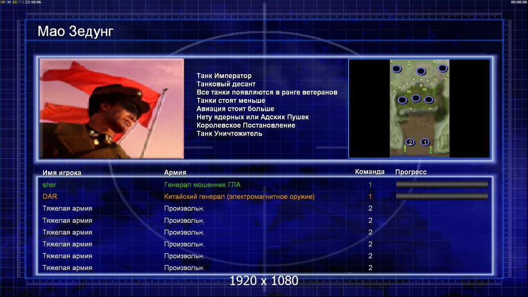Click 'Все танки появляются в ранге ветеранов'
528x297 pixels.
pos(267,92)
